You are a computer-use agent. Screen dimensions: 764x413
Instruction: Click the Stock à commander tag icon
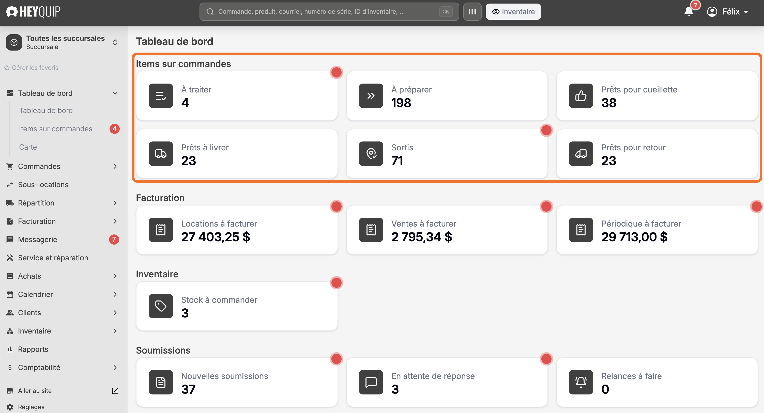click(161, 306)
